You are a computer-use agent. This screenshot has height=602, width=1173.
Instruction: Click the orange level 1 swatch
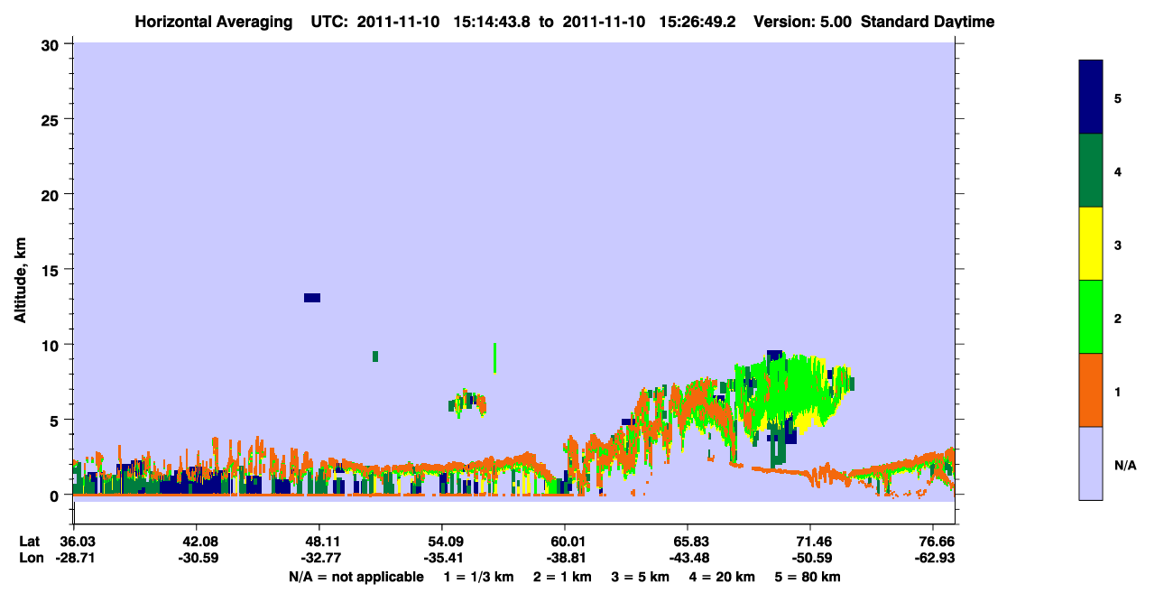(x=1091, y=390)
